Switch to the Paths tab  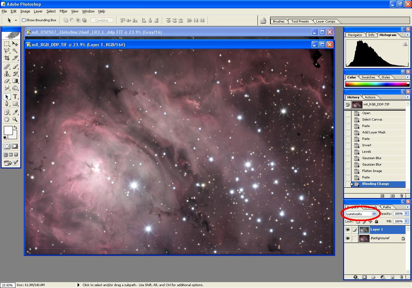point(387,207)
